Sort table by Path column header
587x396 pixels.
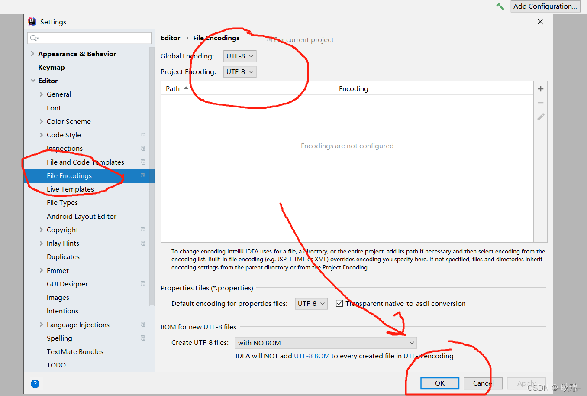(247, 88)
